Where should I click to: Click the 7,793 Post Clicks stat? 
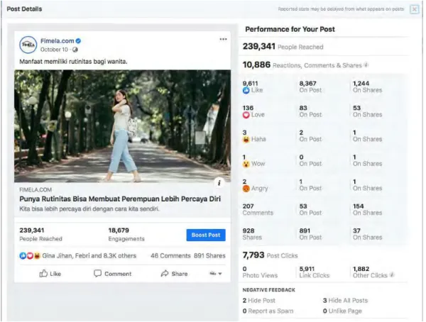click(270, 255)
